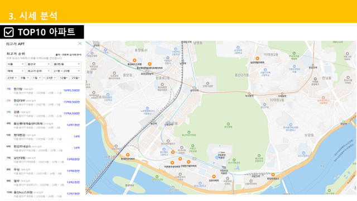
Task: Click the orange 남산대림아파트 map marker
Action: point(257,58)
